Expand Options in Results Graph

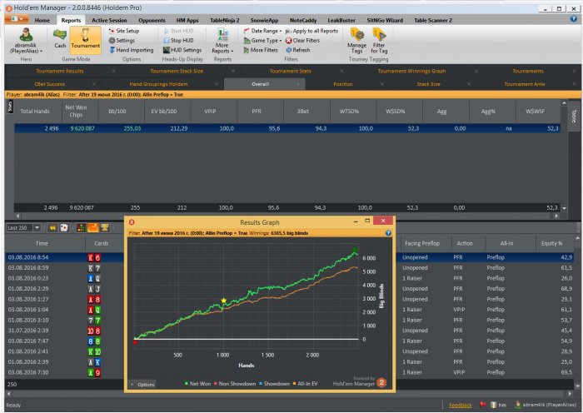point(142,385)
